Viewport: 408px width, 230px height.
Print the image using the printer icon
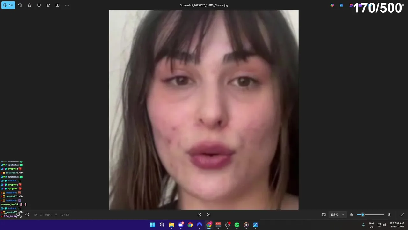pos(39,5)
